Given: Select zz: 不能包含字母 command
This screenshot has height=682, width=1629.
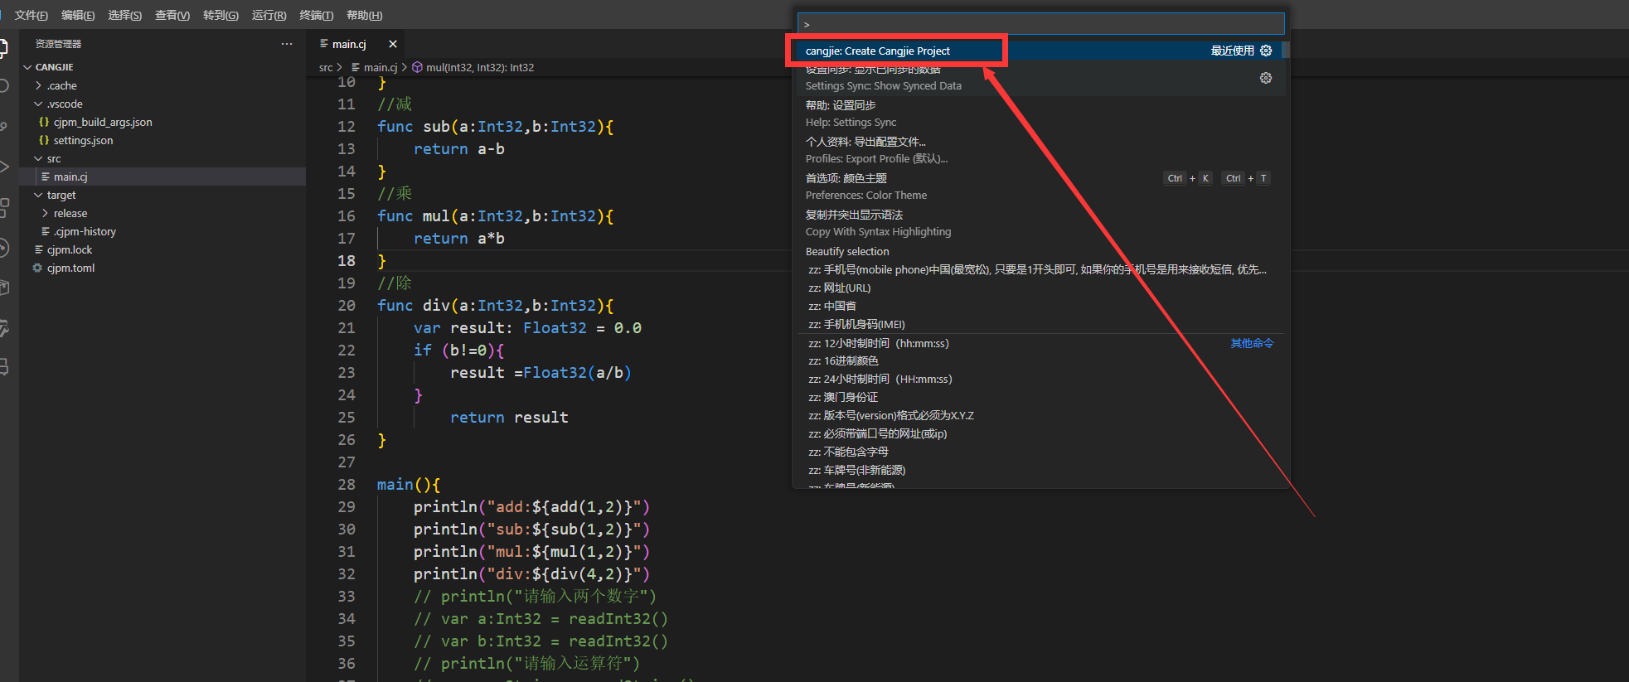Looking at the screenshot, I should tap(1040, 452).
